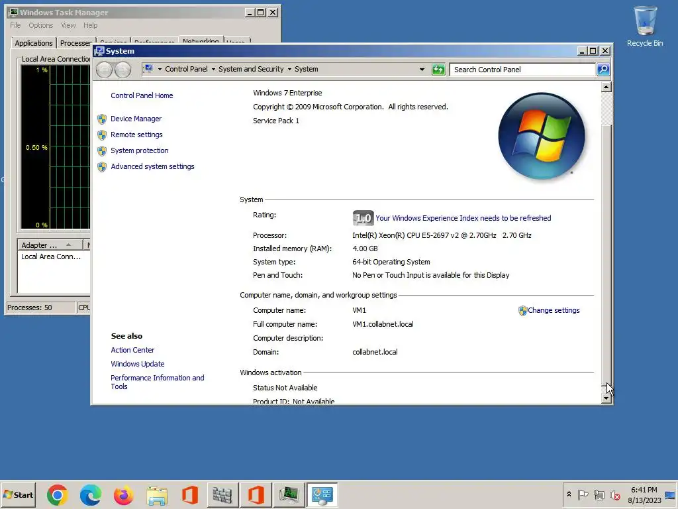
Task: Open the second Office icon on taskbar
Action: click(256, 495)
